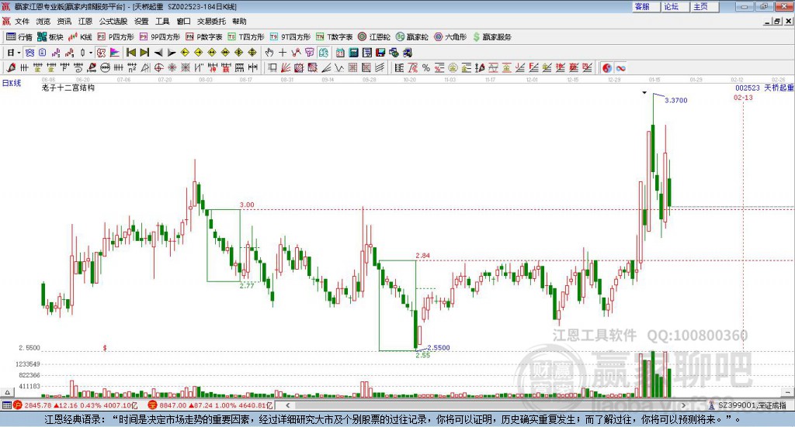
Task: Select the percent % tool icon
Action: pyautogui.click(x=426, y=67)
